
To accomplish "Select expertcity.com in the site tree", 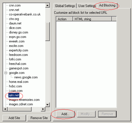I will pos(18,50).
